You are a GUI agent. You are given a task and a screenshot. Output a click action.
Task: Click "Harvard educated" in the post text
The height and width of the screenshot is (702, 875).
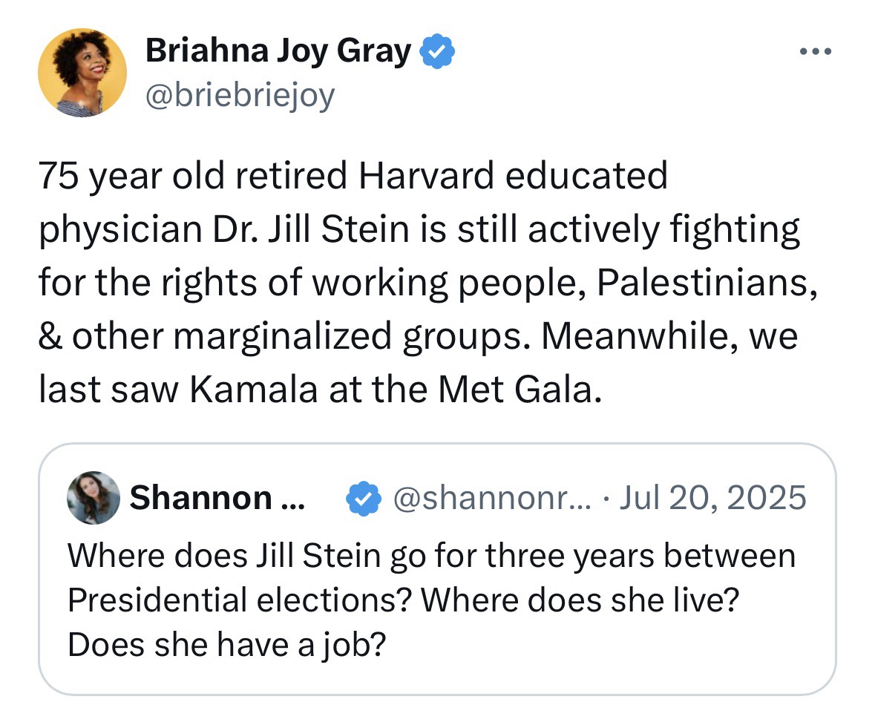512,177
